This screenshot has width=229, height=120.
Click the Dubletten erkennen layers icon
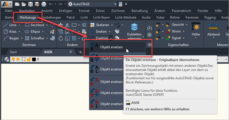click(134, 27)
